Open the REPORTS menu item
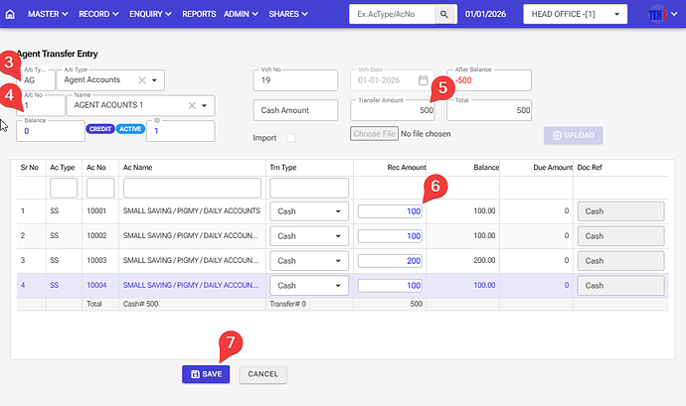Screen dimensions: 686x406 click(199, 15)
